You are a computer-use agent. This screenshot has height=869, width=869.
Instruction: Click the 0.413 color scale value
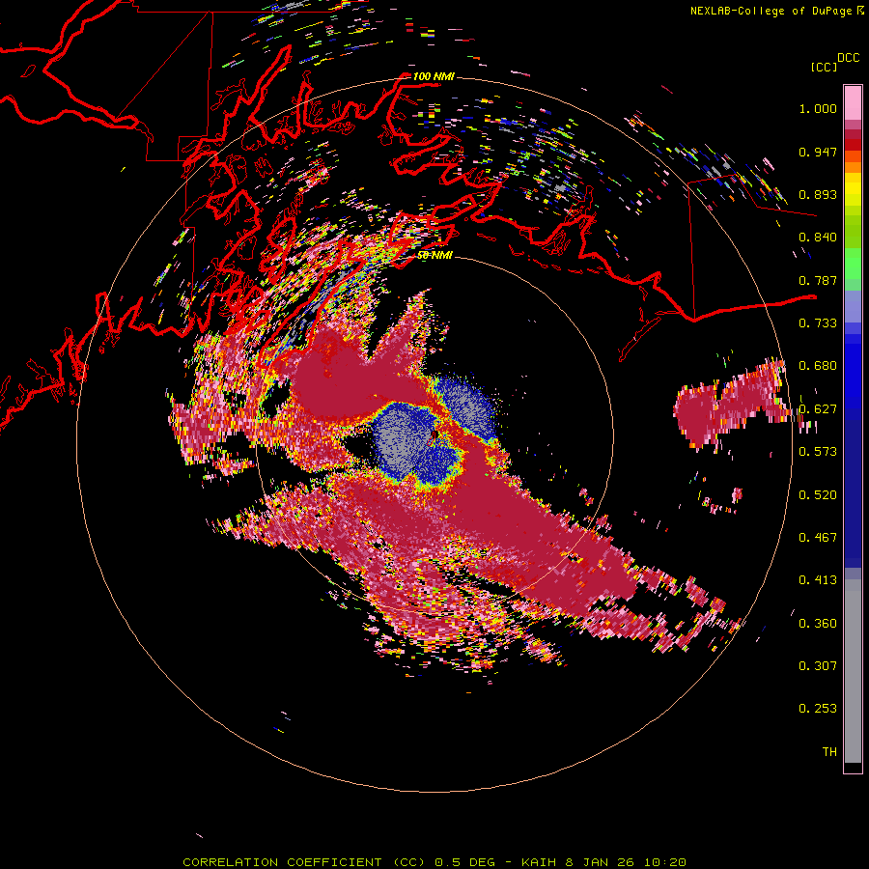click(x=818, y=580)
